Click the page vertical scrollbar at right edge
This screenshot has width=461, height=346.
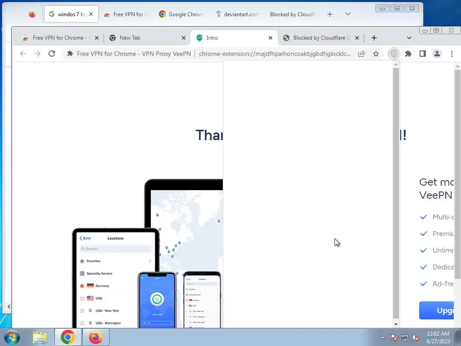pos(457,173)
